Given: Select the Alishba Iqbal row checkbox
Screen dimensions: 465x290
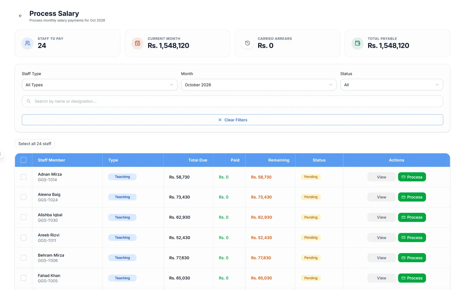Looking at the screenshot, I should [x=24, y=217].
